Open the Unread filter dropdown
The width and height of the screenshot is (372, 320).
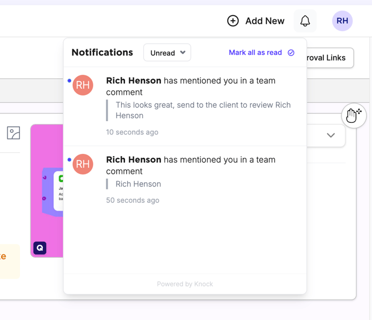[167, 53]
